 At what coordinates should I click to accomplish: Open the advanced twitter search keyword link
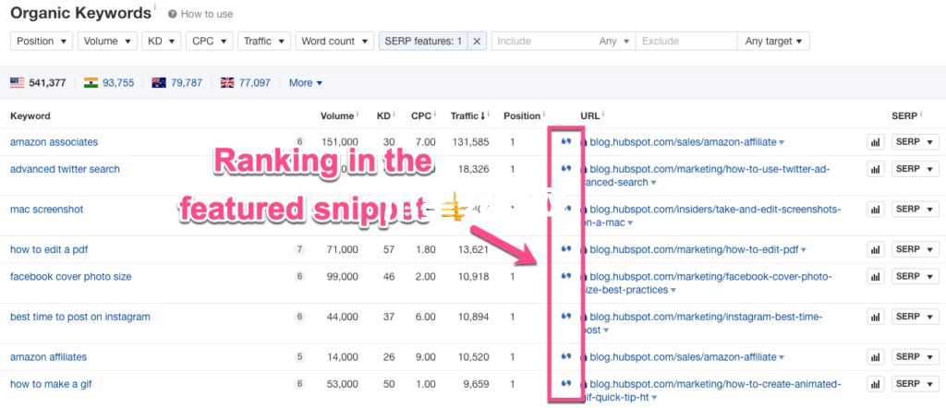coord(66,169)
